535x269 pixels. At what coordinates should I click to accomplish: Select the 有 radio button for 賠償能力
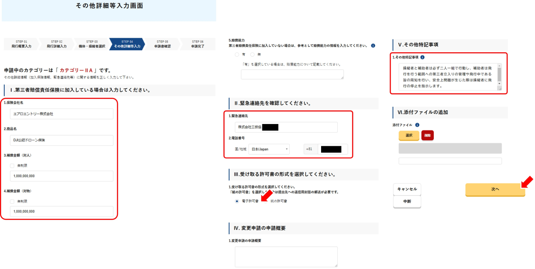pyautogui.click(x=237, y=54)
